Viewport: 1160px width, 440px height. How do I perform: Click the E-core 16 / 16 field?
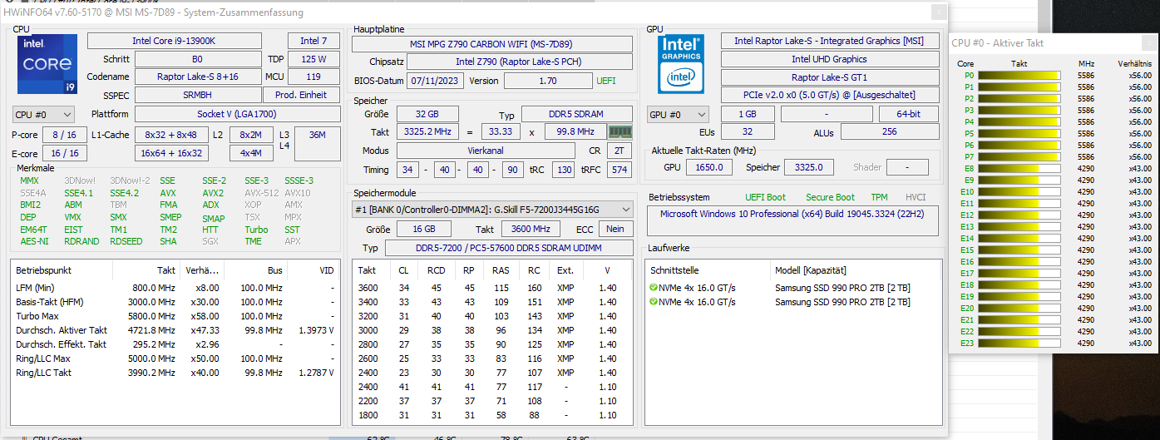coord(65,153)
